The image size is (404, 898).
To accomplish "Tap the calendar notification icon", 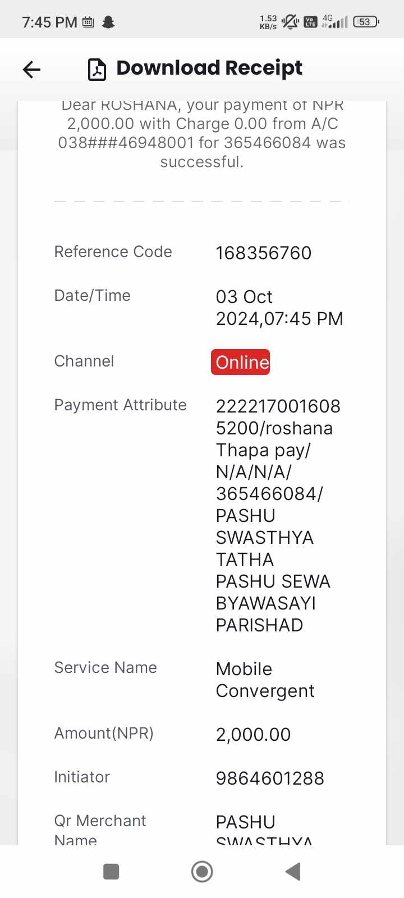I will 88,22.
